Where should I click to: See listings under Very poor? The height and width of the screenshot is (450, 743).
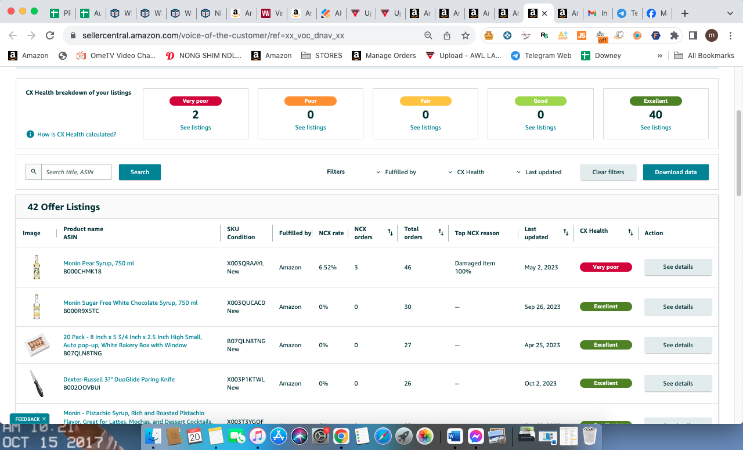[x=196, y=128]
